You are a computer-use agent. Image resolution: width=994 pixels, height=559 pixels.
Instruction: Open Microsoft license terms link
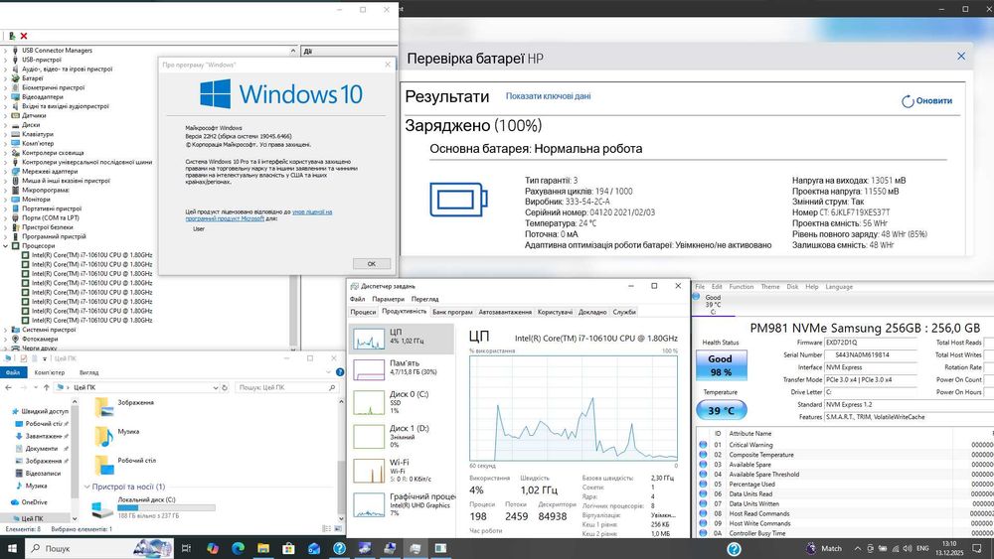tap(258, 214)
